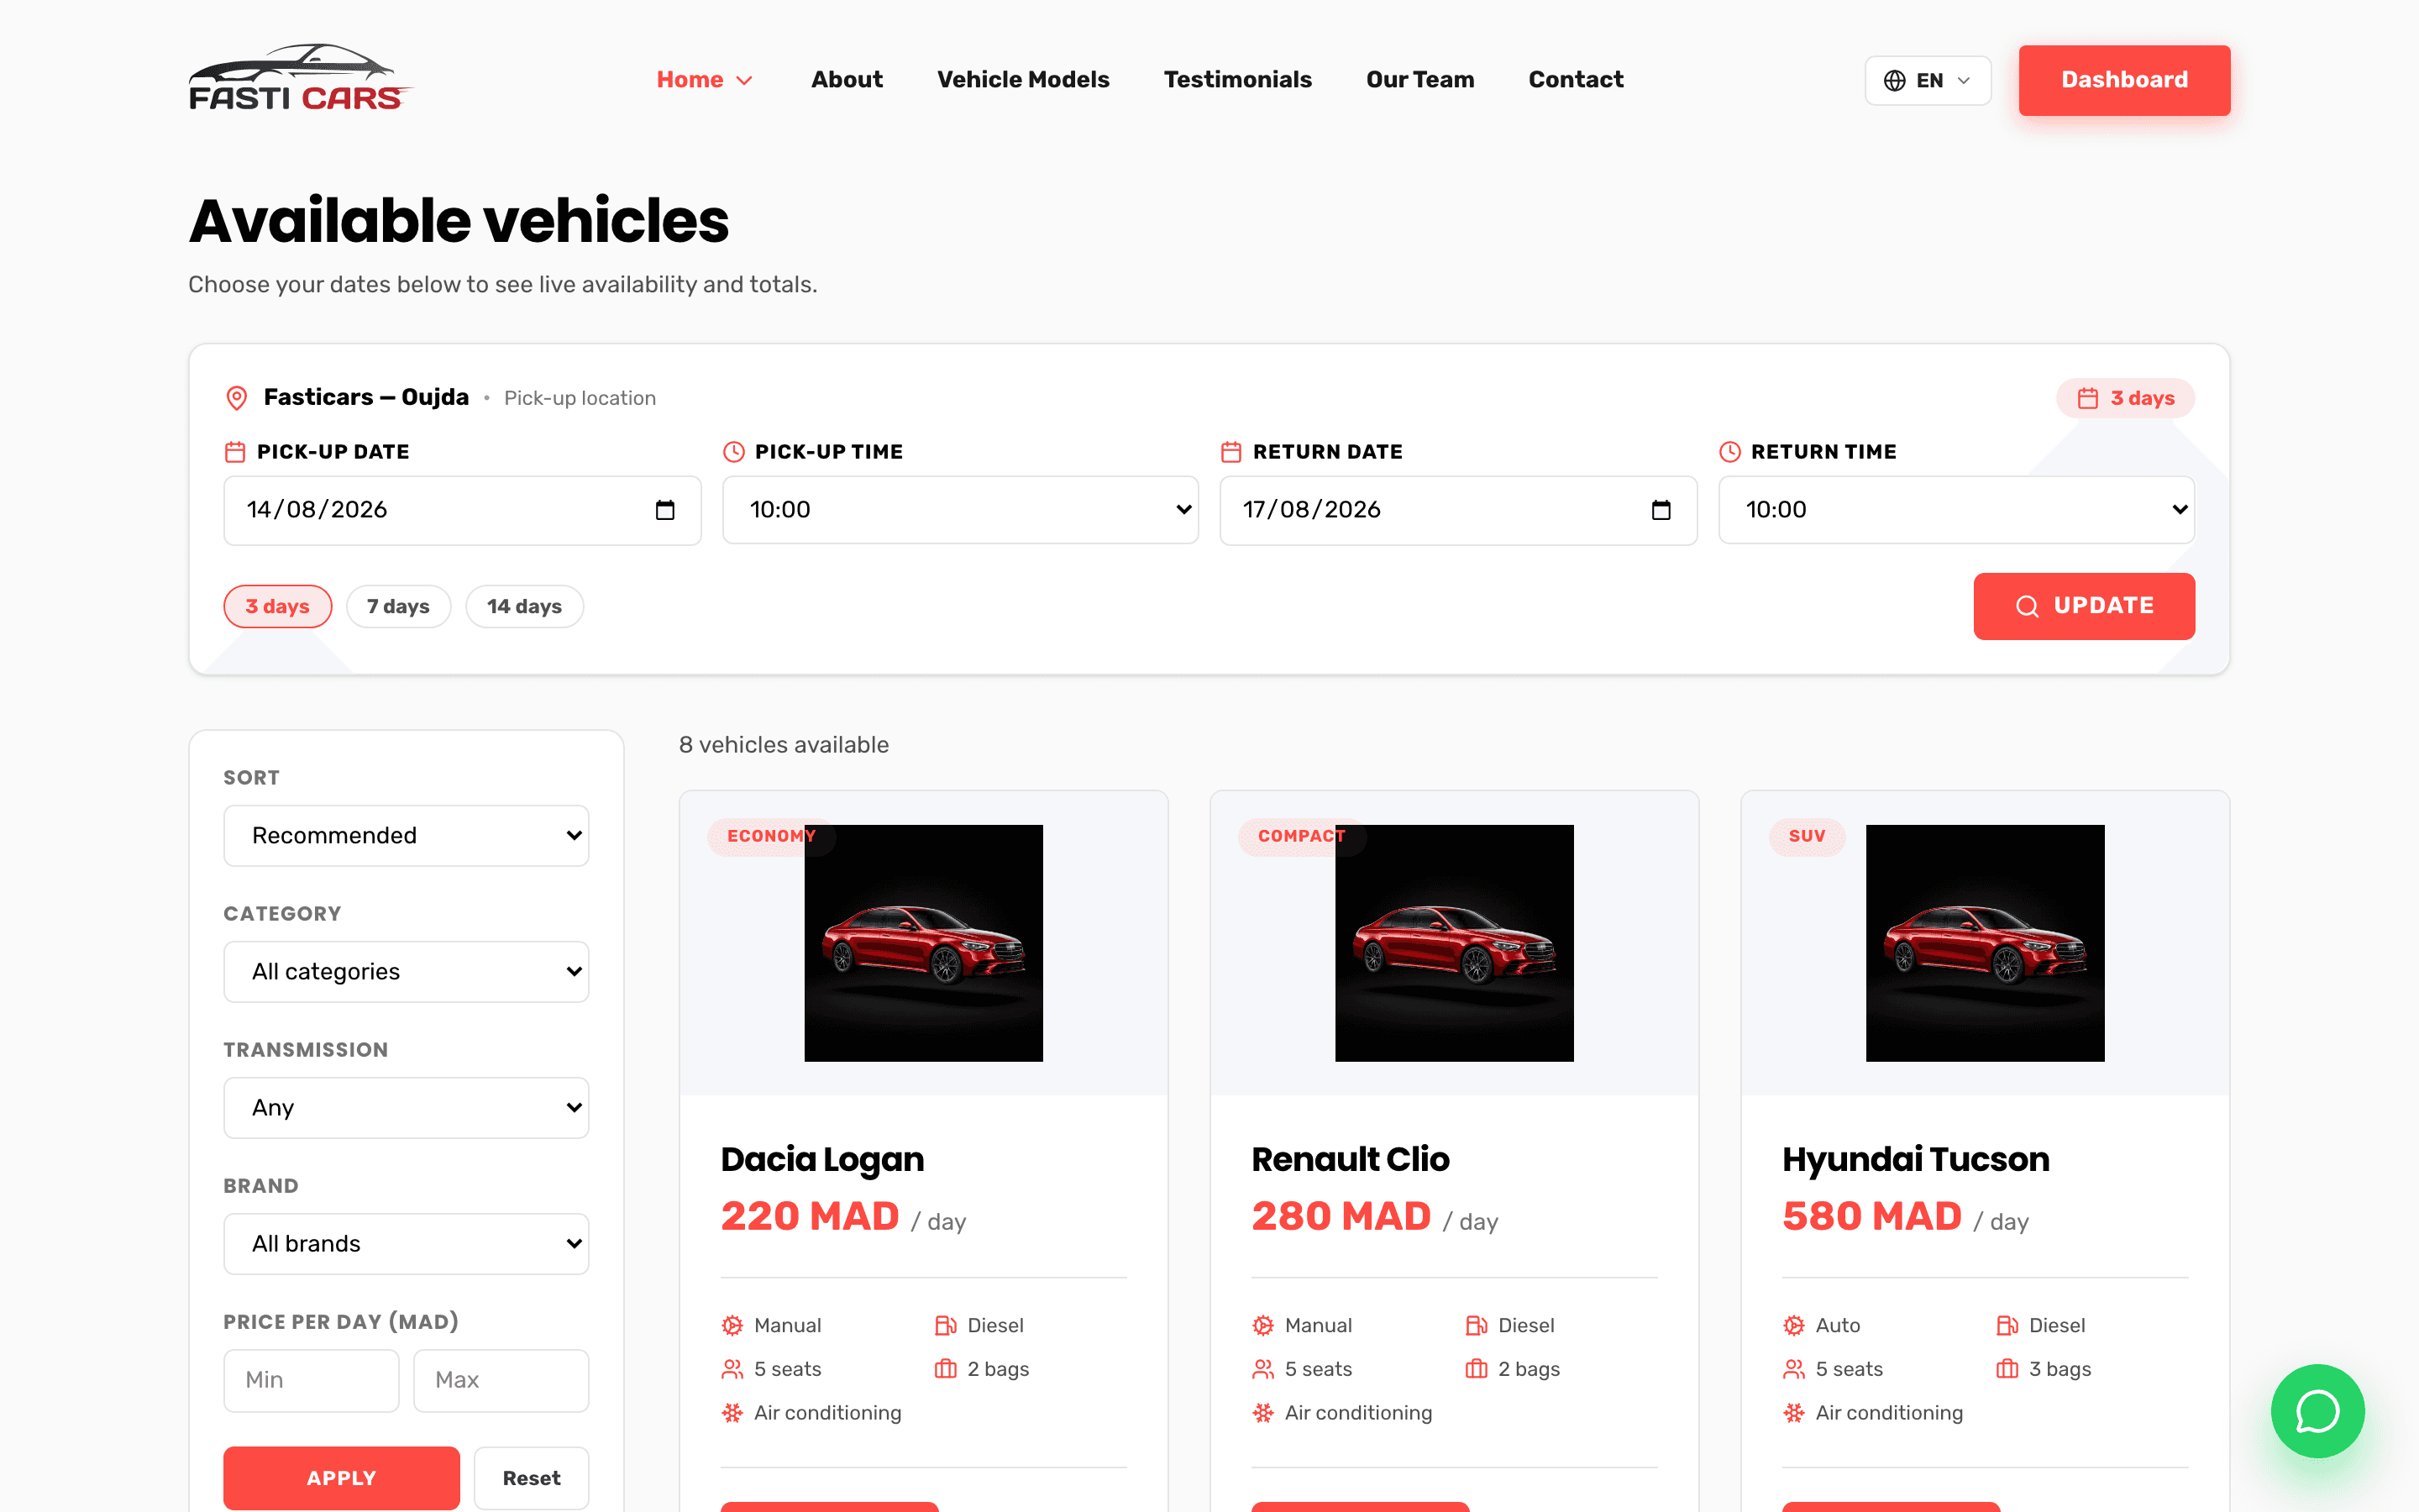Open the Transmission dropdown showing Any
The width and height of the screenshot is (2419, 1512).
coord(406,1107)
